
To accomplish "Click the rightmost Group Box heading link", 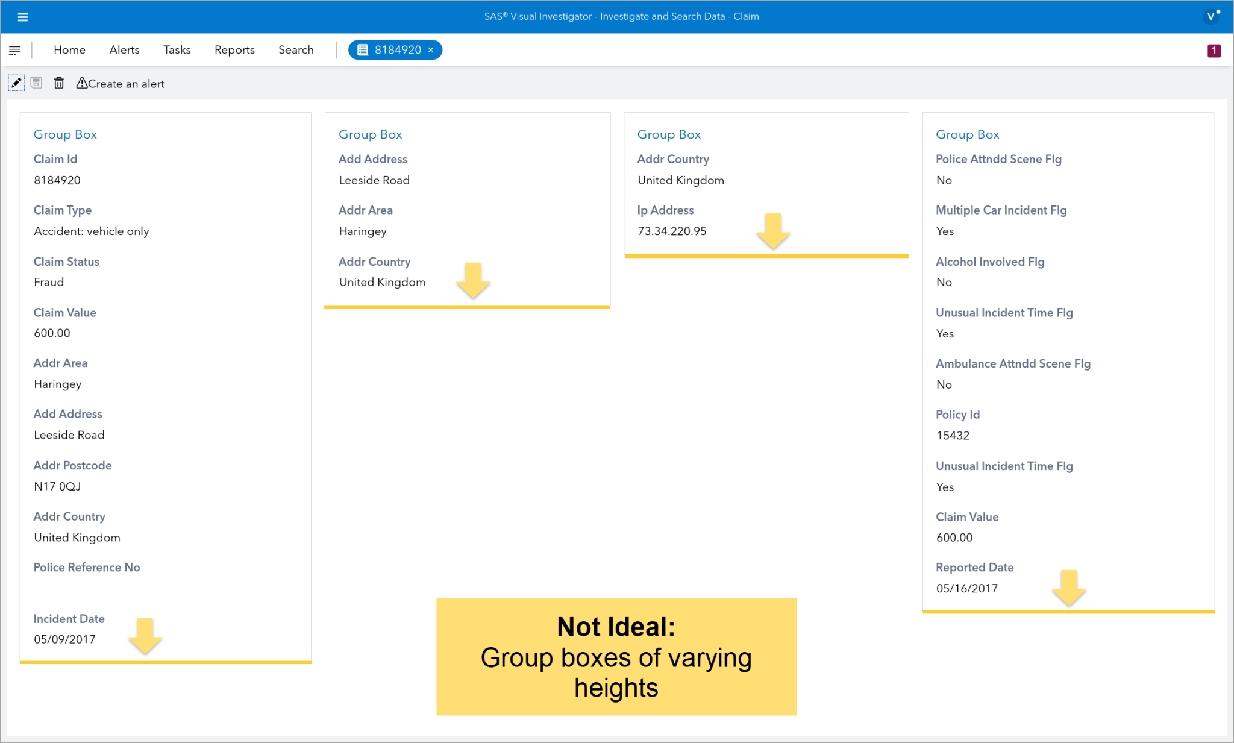I will coord(967,134).
